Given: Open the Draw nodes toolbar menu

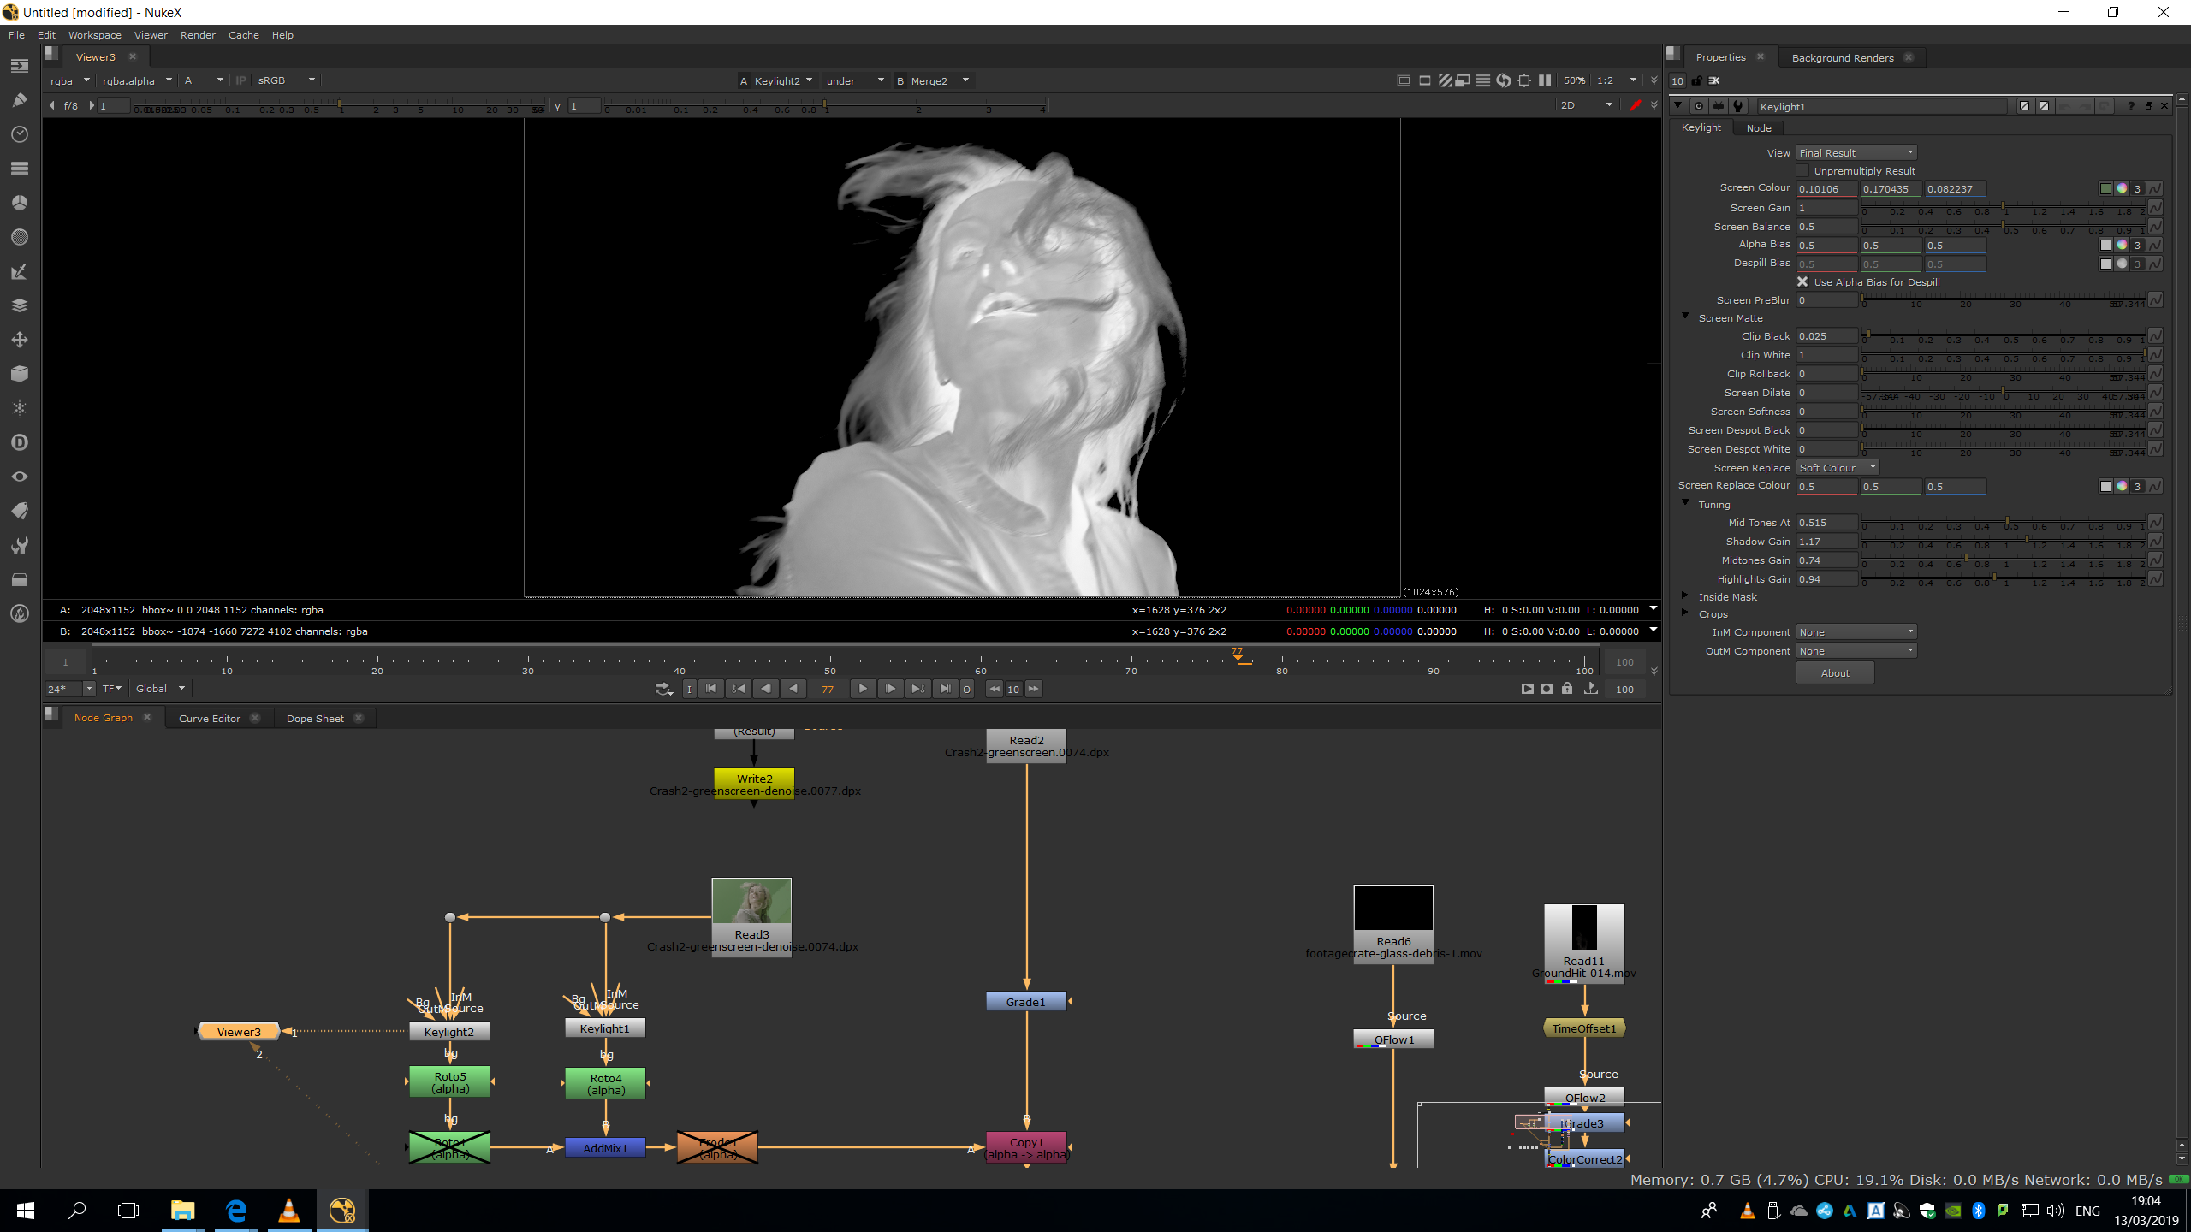Looking at the screenshot, I should (19, 100).
